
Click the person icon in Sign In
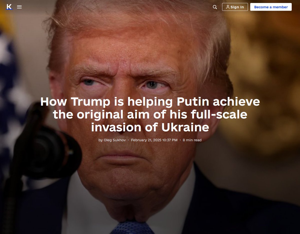[227, 7]
